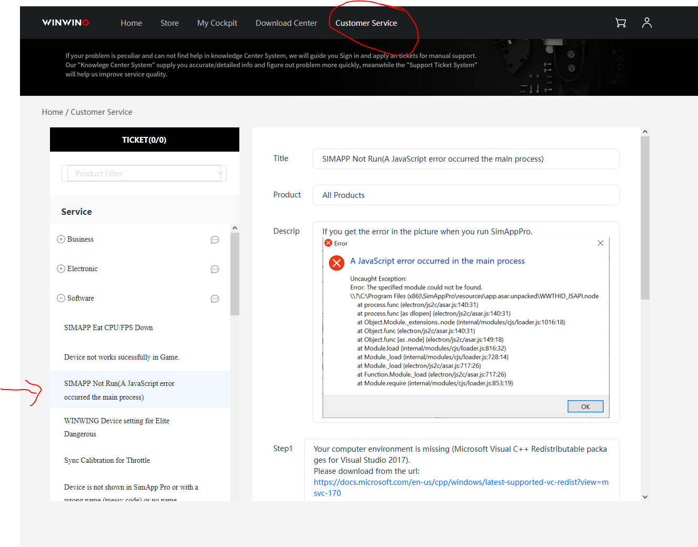
Task: Open Device not works sucessfully in Game
Action: (x=122, y=357)
